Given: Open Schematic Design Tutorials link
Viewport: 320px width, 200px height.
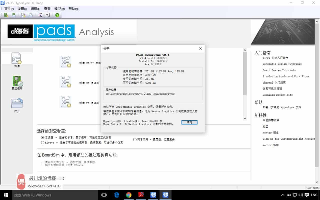Looking at the screenshot, I should [282, 64].
